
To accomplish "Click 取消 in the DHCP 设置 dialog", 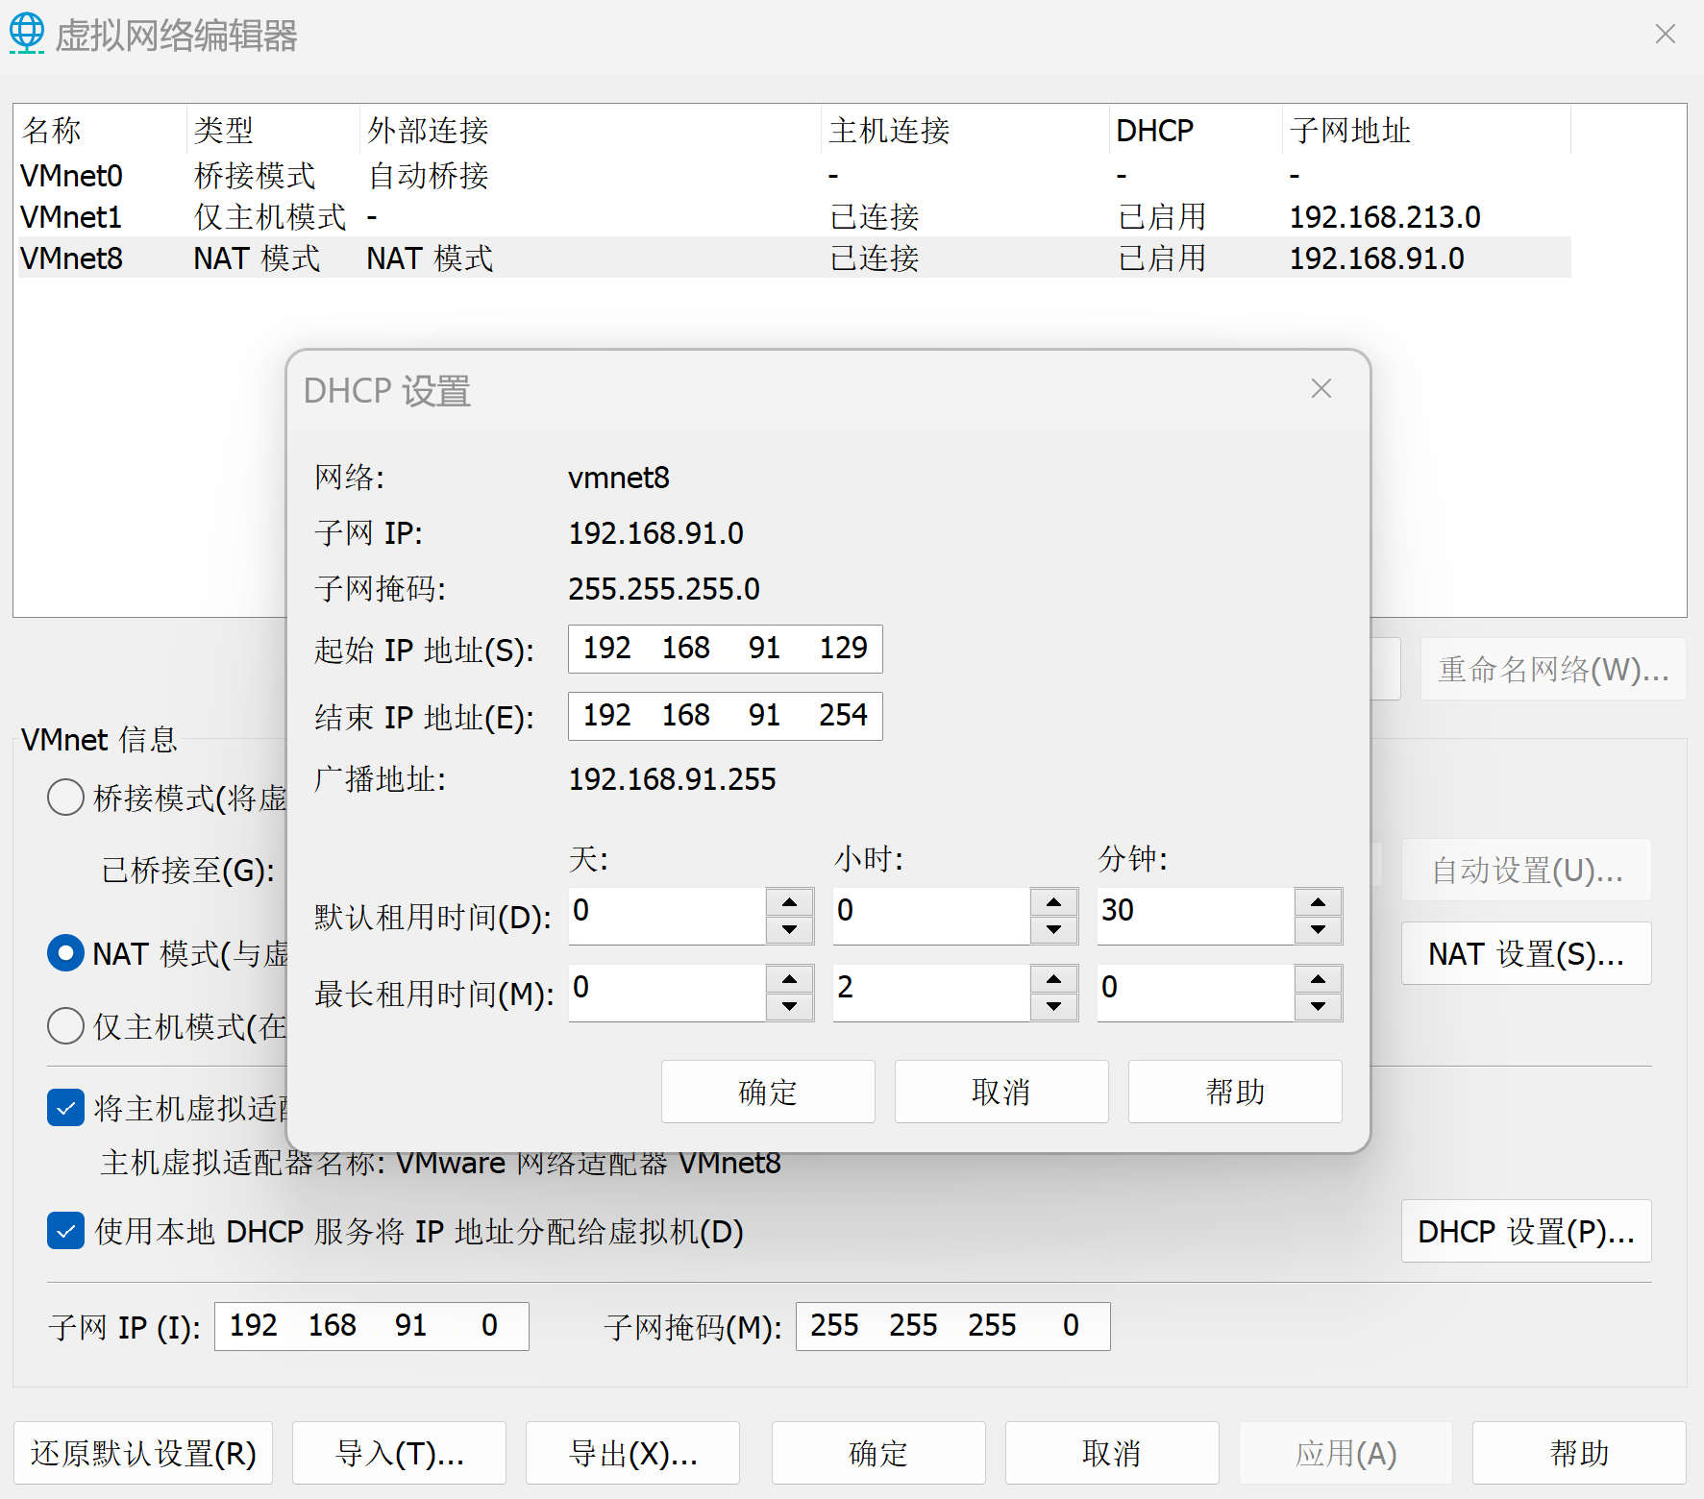I will pos(1001,1092).
